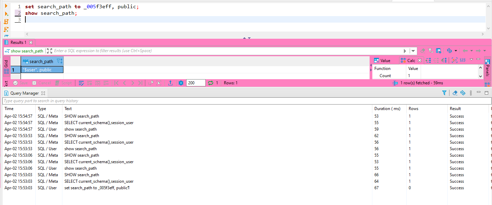
Task: Click the show search_path query label
Action: point(24,51)
